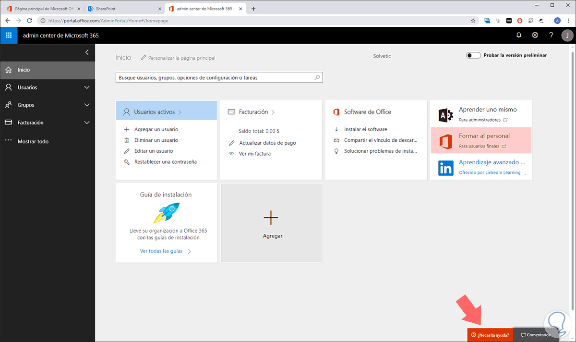576x342 pixels.
Task: Click Personalizar la página principal
Action: 182,58
